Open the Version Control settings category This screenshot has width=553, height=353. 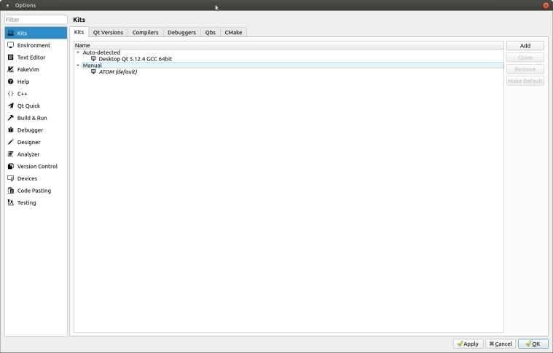37,167
